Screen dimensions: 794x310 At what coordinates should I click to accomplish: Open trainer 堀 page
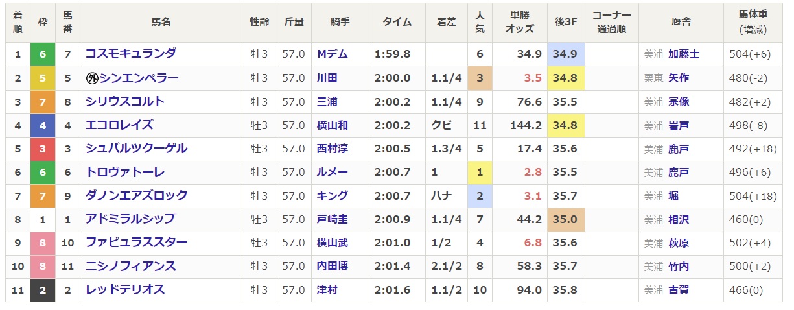tap(673, 196)
